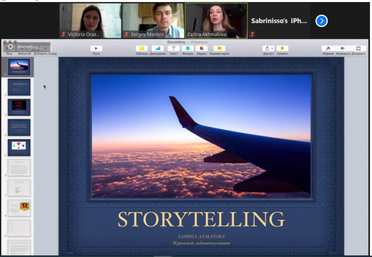
Task: Show next participants with blue arrow
Action: [x=321, y=21]
